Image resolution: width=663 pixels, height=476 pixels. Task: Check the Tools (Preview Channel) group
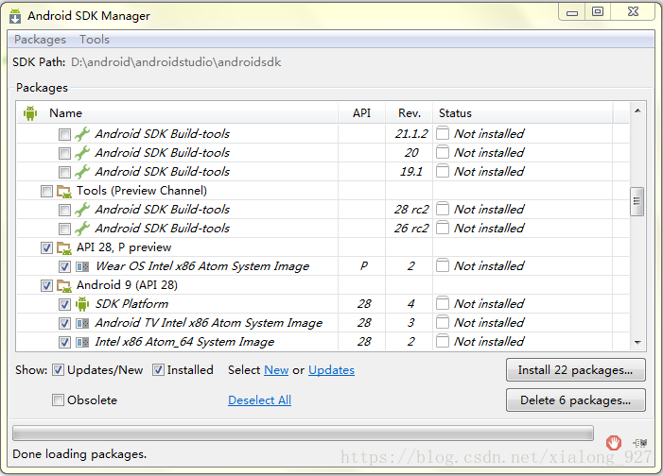[x=46, y=192]
